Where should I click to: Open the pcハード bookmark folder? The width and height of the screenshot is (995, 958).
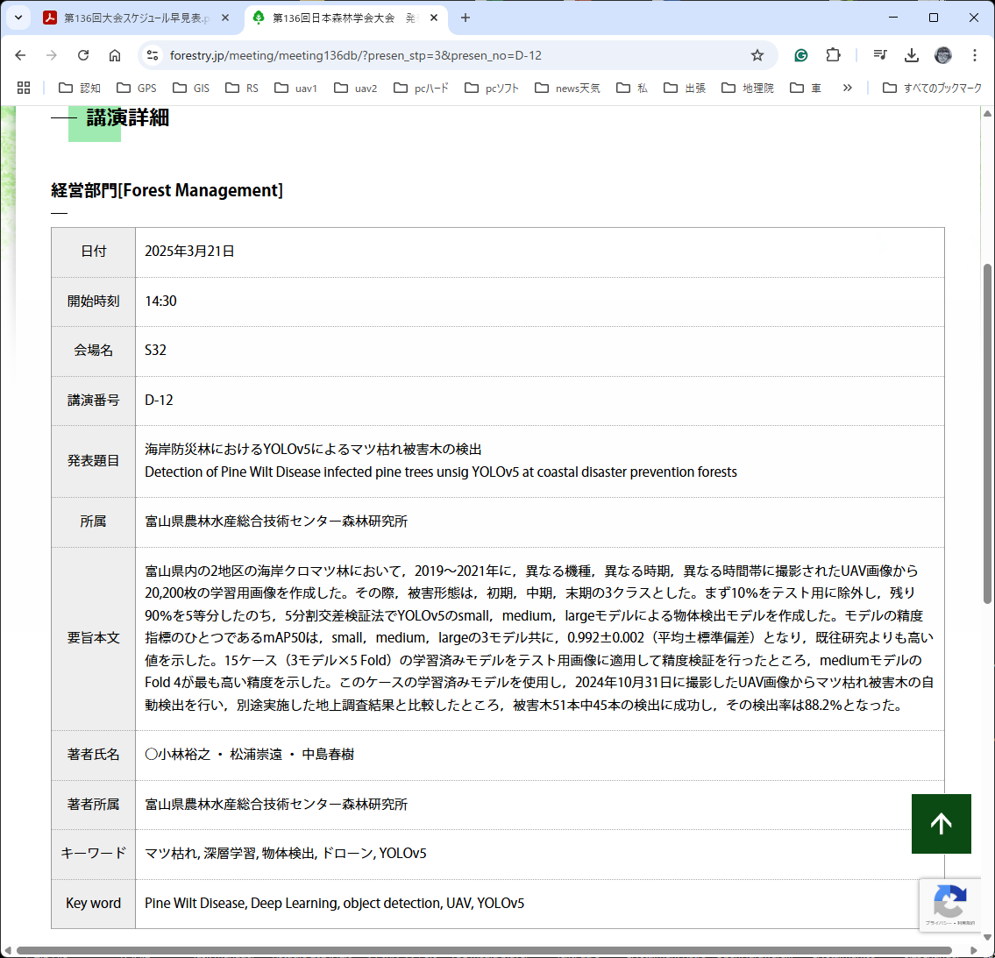tap(422, 89)
